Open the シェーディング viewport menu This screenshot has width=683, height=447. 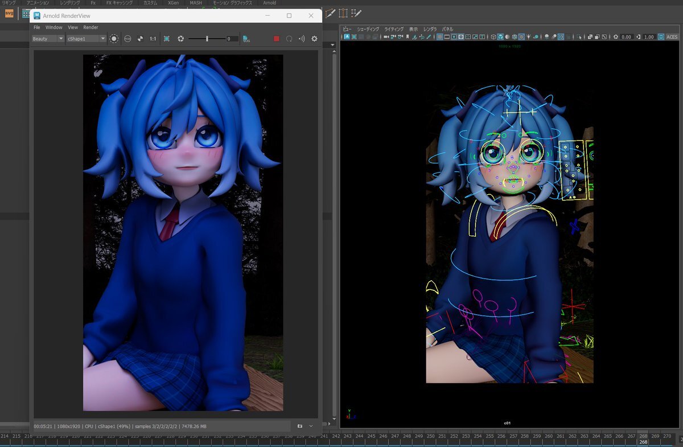pos(368,29)
